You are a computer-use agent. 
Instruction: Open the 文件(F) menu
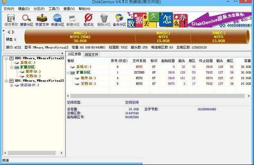[9, 9]
